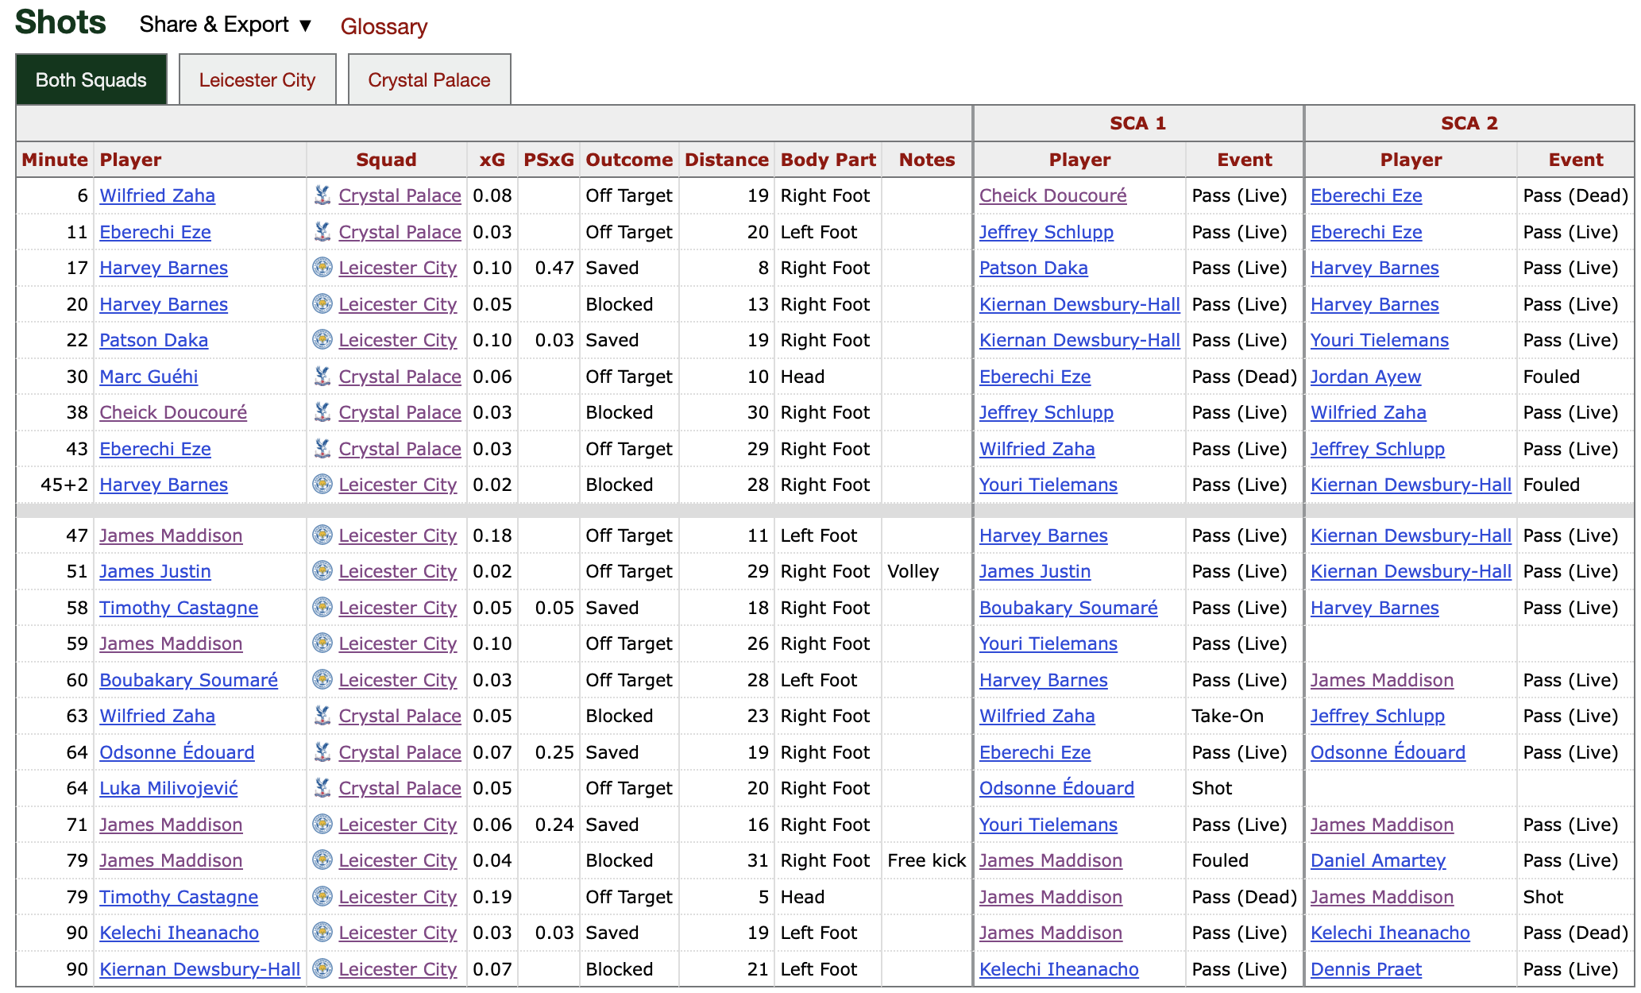Image resolution: width=1641 pixels, height=993 pixels.
Task: Select the 'Free kick' note cell
Action: [x=926, y=860]
